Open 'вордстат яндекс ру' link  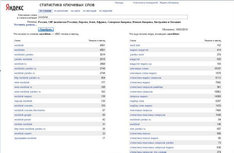coord(141,64)
